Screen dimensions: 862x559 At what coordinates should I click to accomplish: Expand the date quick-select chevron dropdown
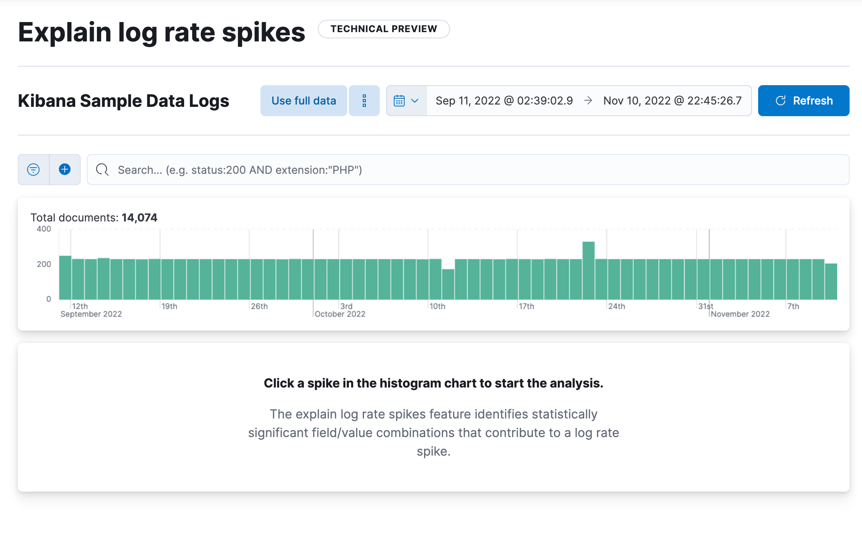coord(415,101)
